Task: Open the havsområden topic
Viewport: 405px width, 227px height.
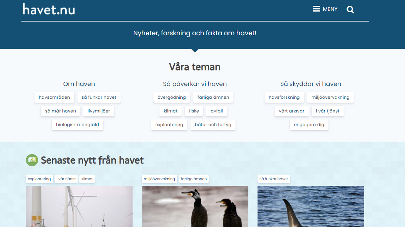Action: pyautogui.click(x=54, y=97)
